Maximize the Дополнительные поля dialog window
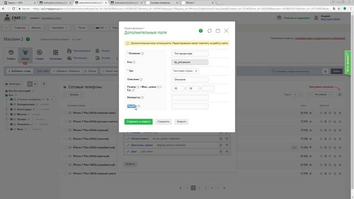The width and height of the screenshot is (354, 199). click(x=218, y=31)
